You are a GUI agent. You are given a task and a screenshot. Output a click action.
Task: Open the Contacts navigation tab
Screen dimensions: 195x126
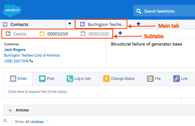click(x=33, y=24)
